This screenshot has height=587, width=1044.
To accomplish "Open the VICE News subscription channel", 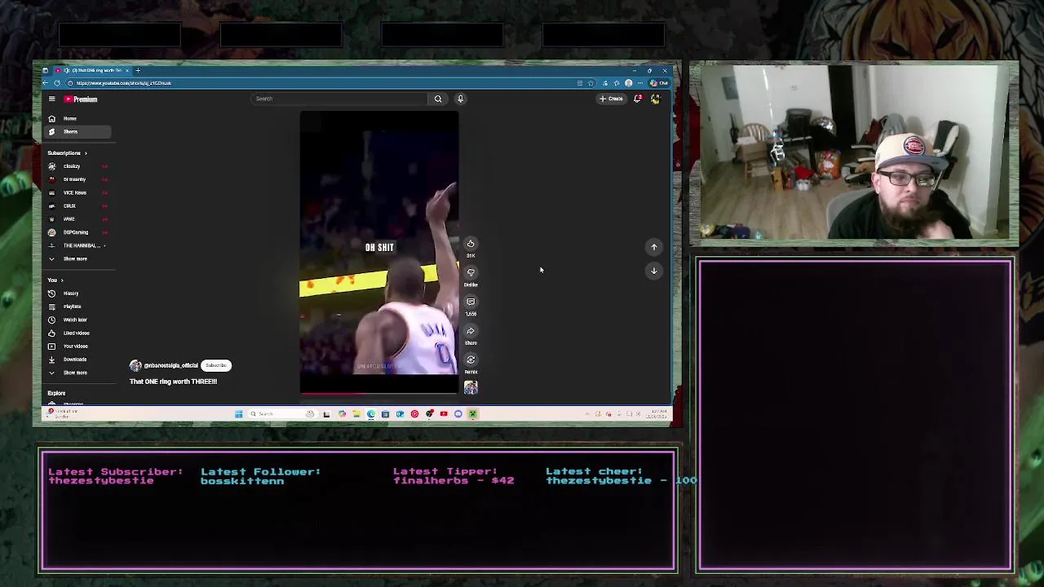I will 78,192.
